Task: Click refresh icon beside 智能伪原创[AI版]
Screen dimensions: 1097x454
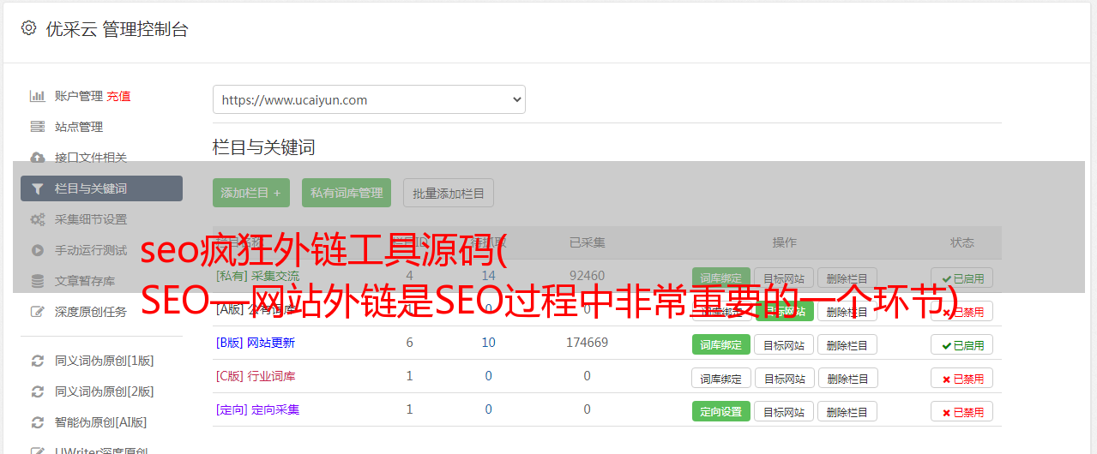Action: click(x=37, y=422)
